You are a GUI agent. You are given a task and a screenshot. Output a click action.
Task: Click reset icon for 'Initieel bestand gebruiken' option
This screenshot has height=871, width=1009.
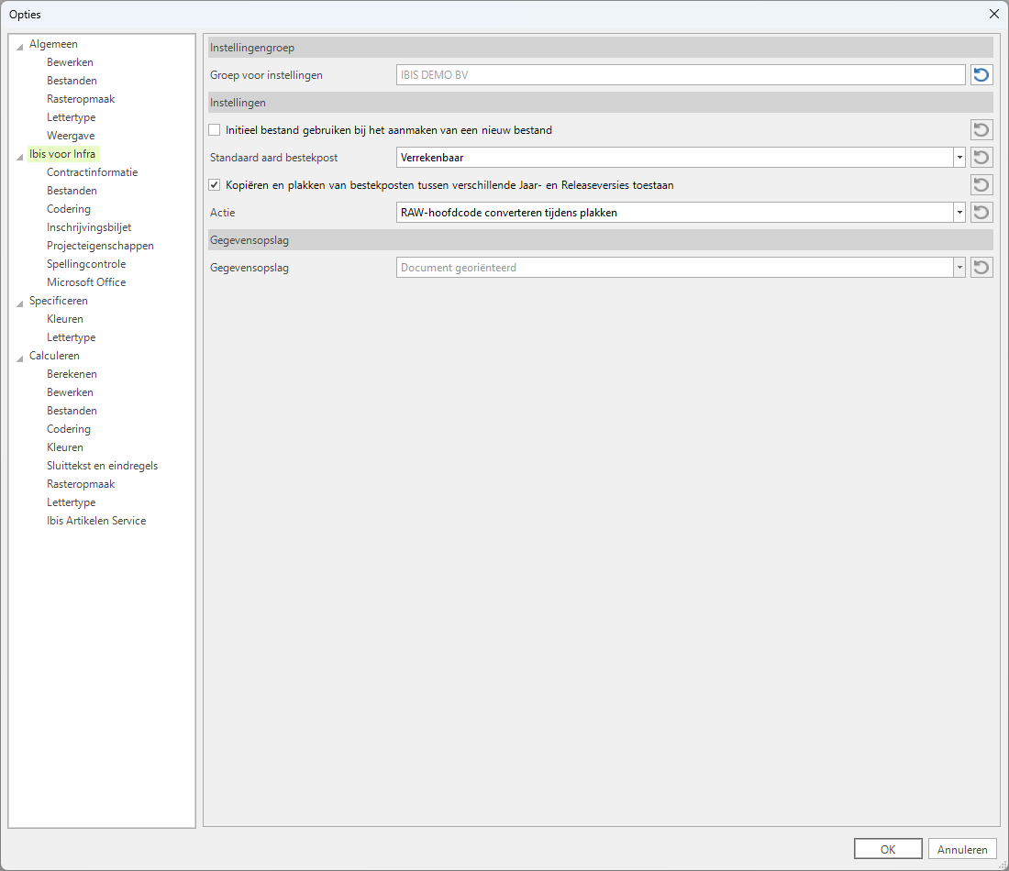coord(981,130)
